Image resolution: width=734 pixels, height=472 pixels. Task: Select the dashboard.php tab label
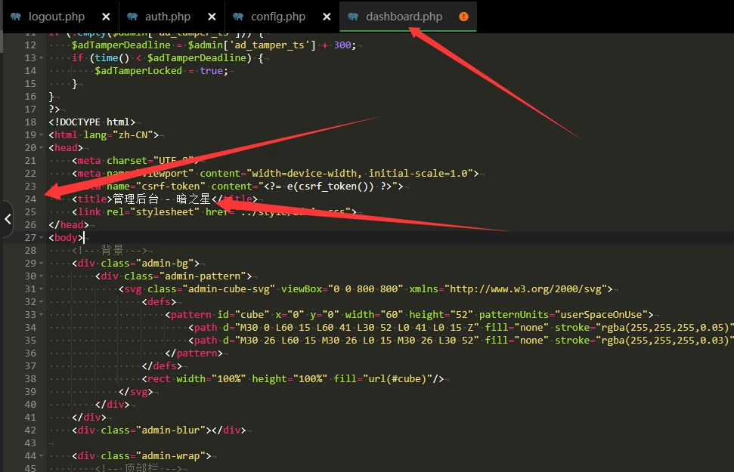404,17
